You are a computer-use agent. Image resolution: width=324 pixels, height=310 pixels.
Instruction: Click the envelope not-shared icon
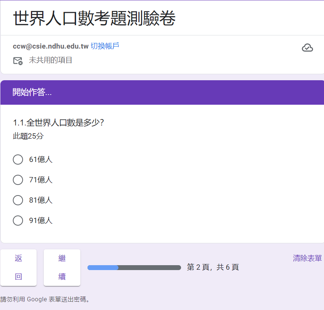(18, 61)
